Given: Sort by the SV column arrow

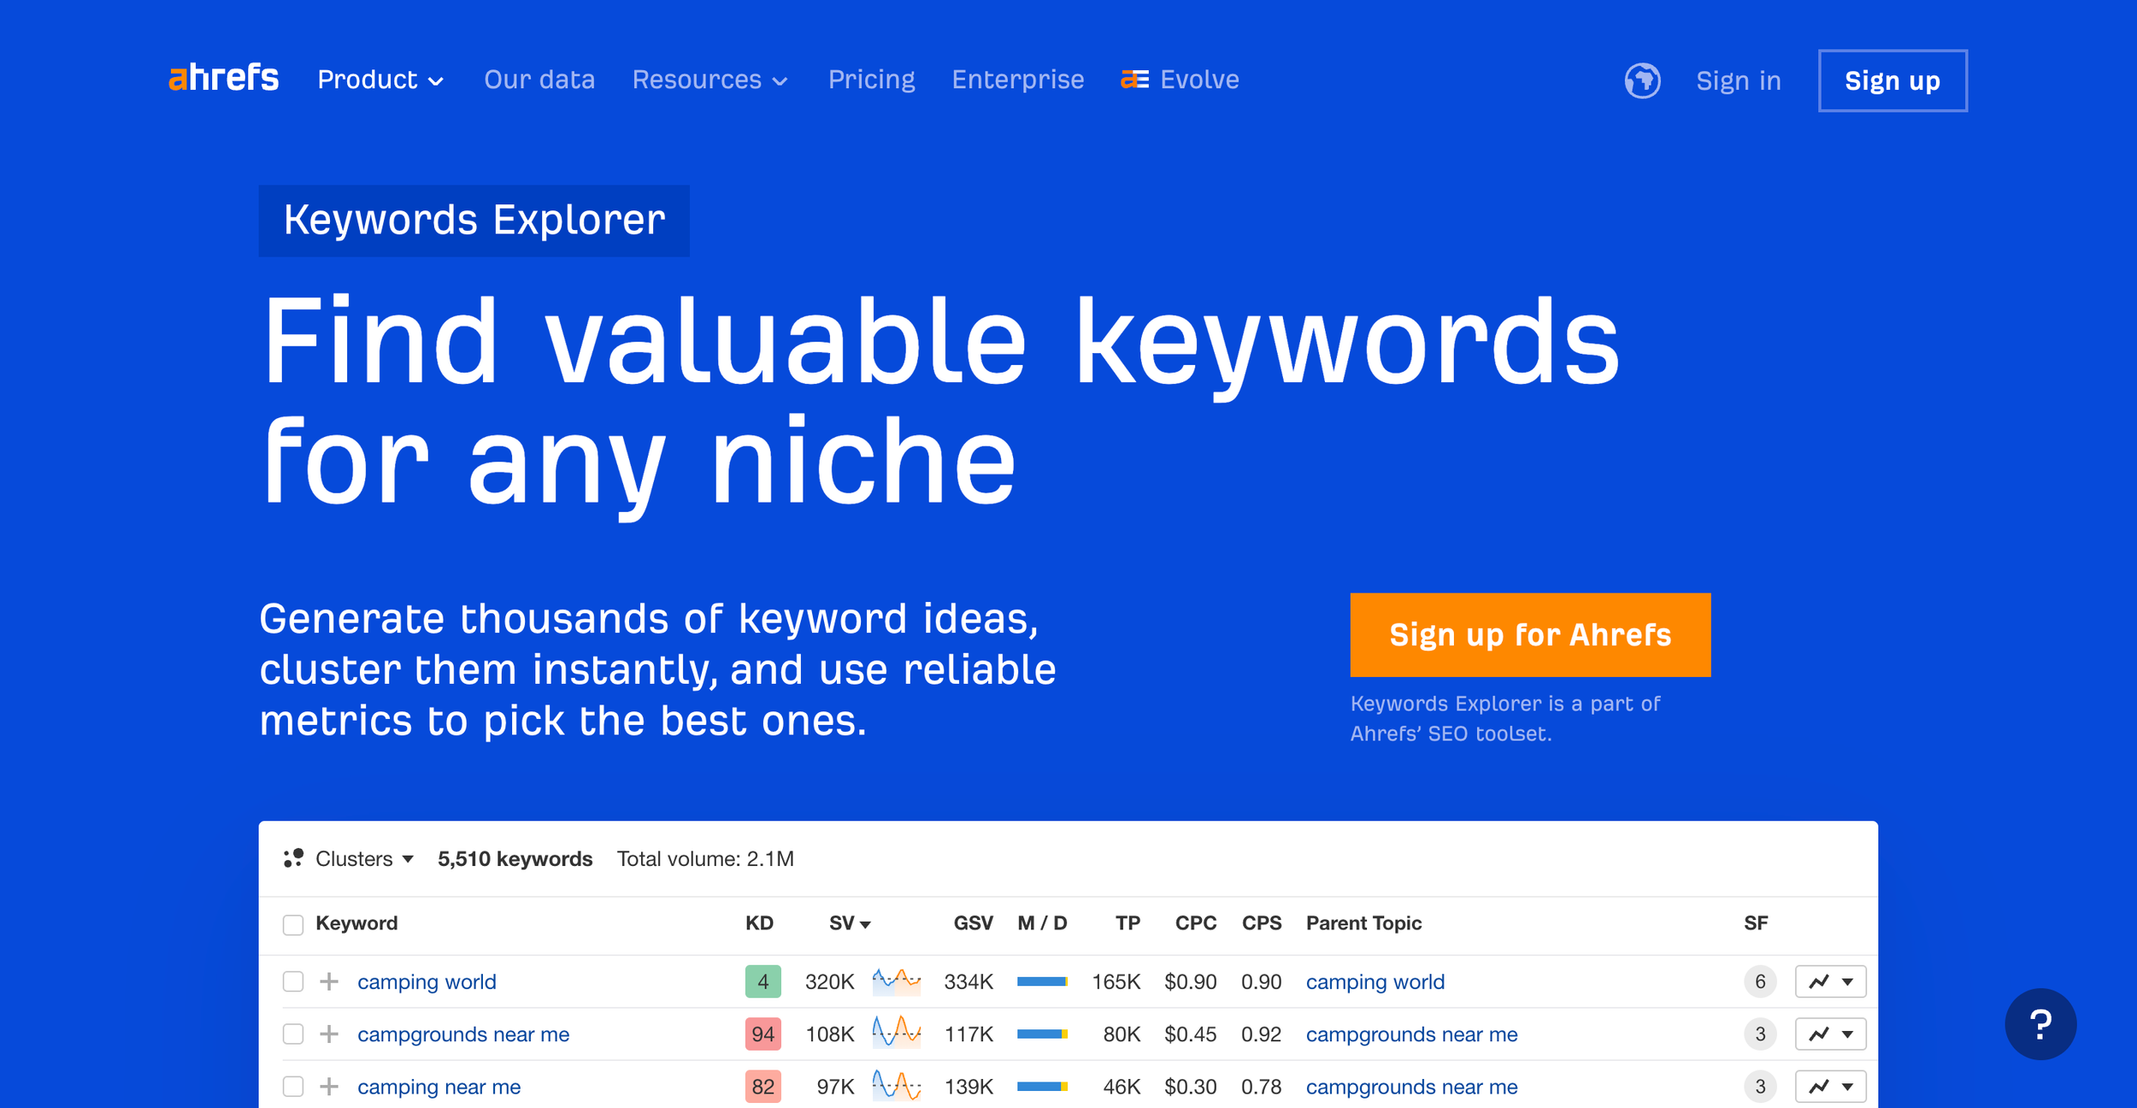Looking at the screenshot, I should coord(865,924).
